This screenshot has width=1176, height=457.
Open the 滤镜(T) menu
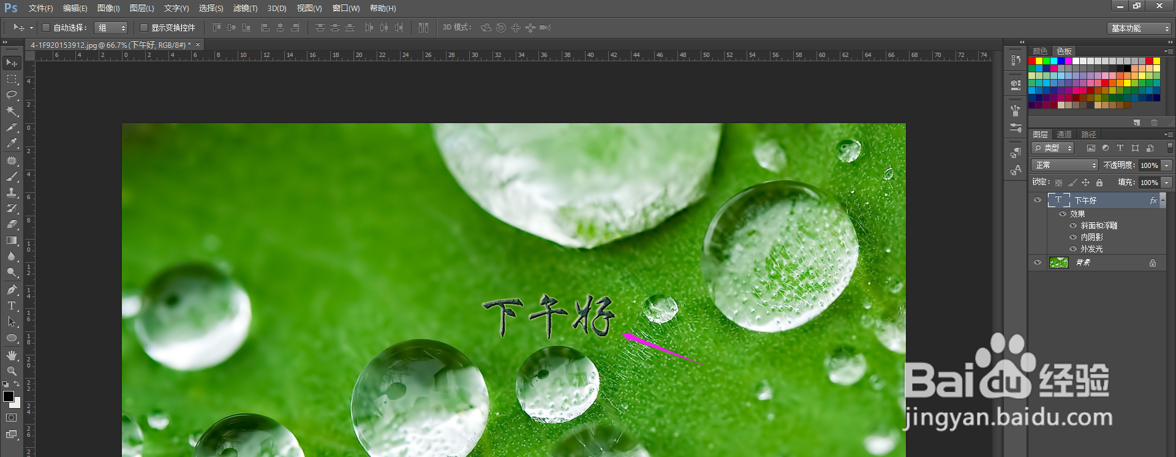point(245,9)
